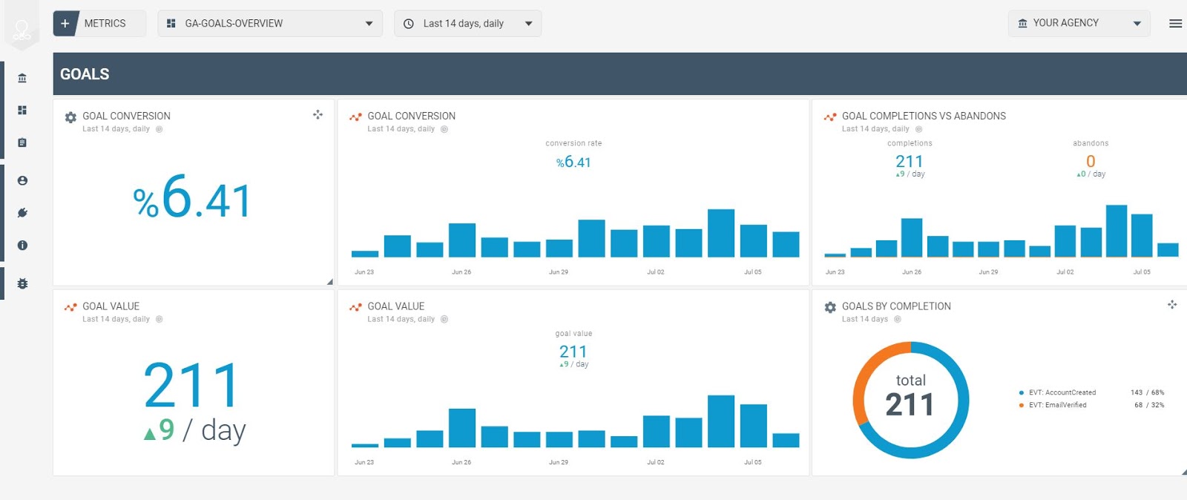
Task: Open the agency bank icon in sidebar
Action: click(x=22, y=78)
